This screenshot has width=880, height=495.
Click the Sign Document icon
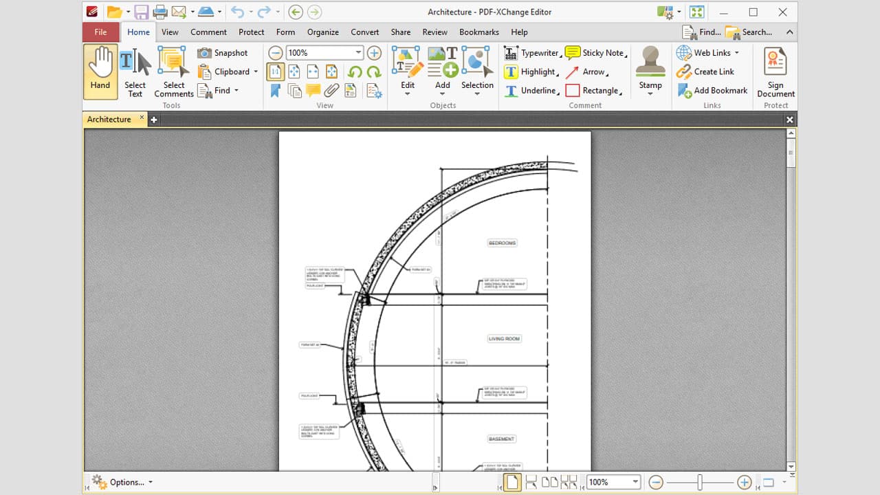click(x=775, y=71)
